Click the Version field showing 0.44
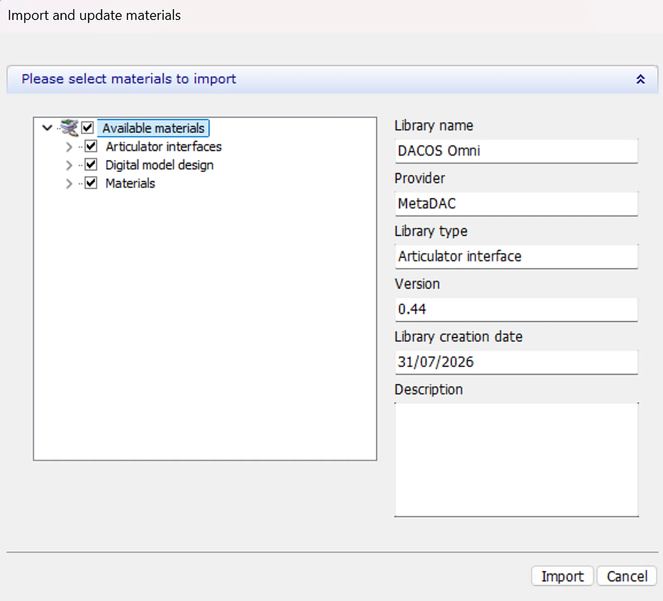The image size is (663, 601). (516, 309)
